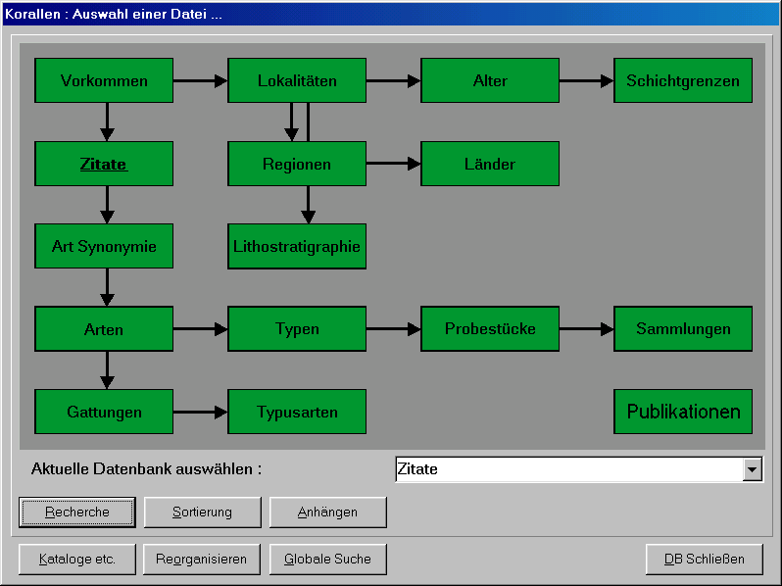Open the Schichtgrenzen box
This screenshot has width=782, height=586.
click(683, 80)
